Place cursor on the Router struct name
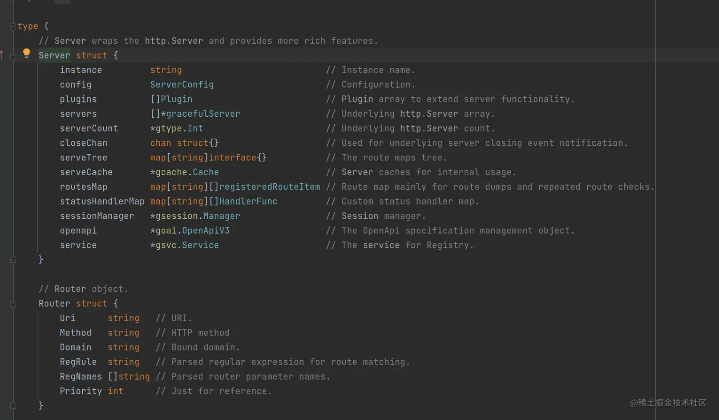Viewport: 719px width, 420px height. 54,304
